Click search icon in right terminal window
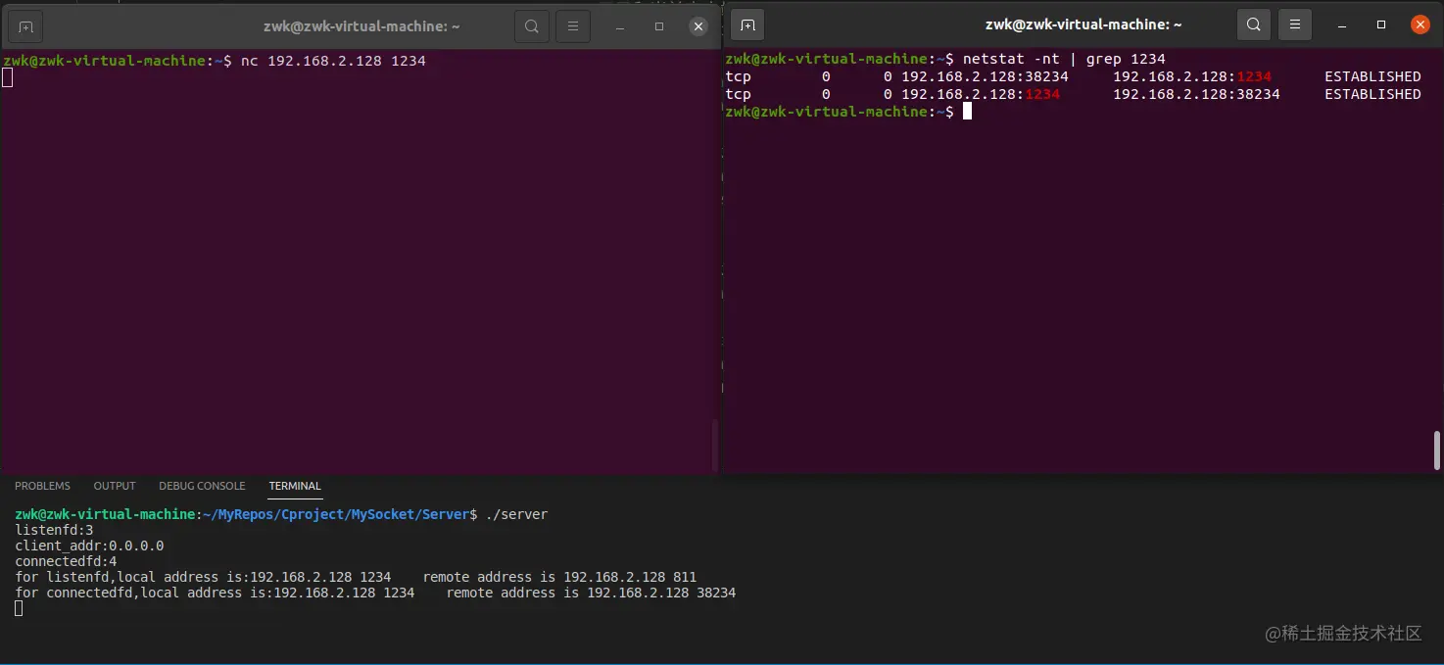 click(x=1254, y=24)
